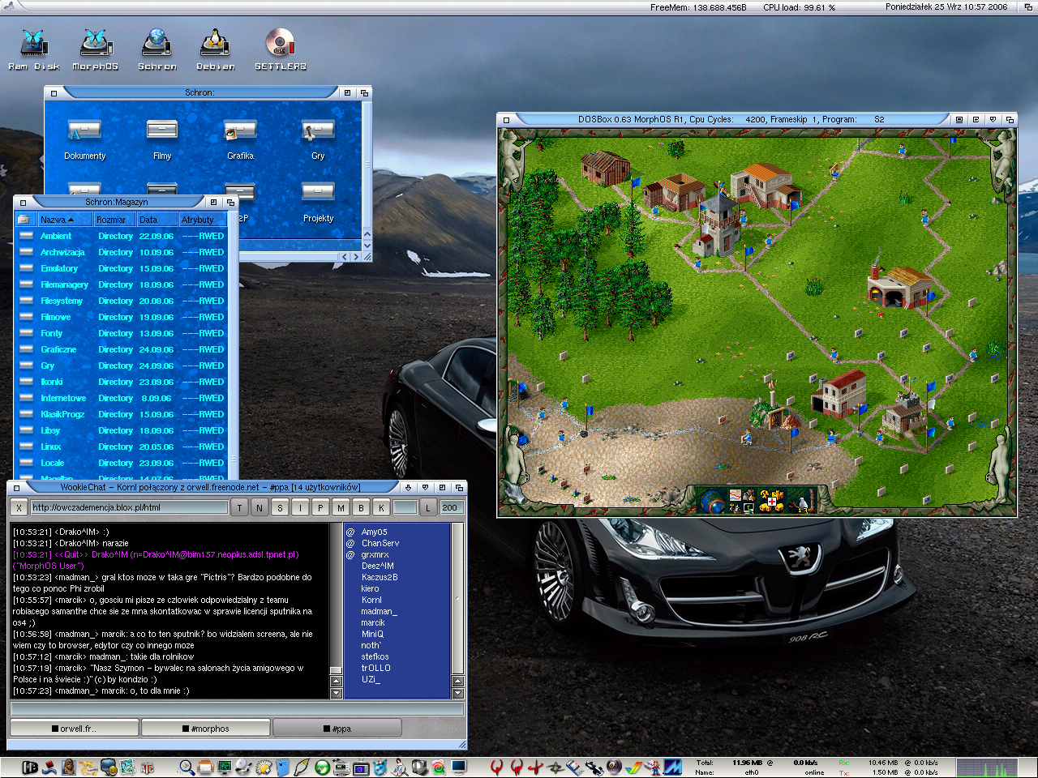Click the X button beside the topic field
The height and width of the screenshot is (778, 1038).
point(19,507)
